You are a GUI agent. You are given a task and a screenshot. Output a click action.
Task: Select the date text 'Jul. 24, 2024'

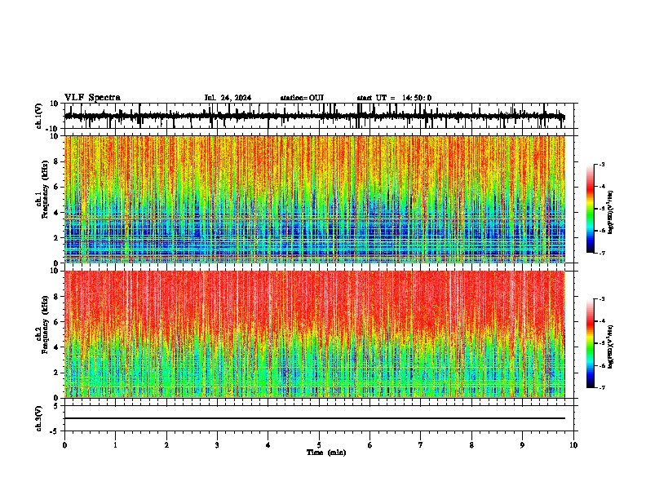click(x=228, y=98)
